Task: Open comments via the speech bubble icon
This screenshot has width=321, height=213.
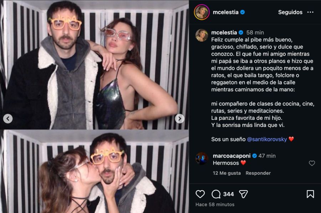Action: coord(216,194)
